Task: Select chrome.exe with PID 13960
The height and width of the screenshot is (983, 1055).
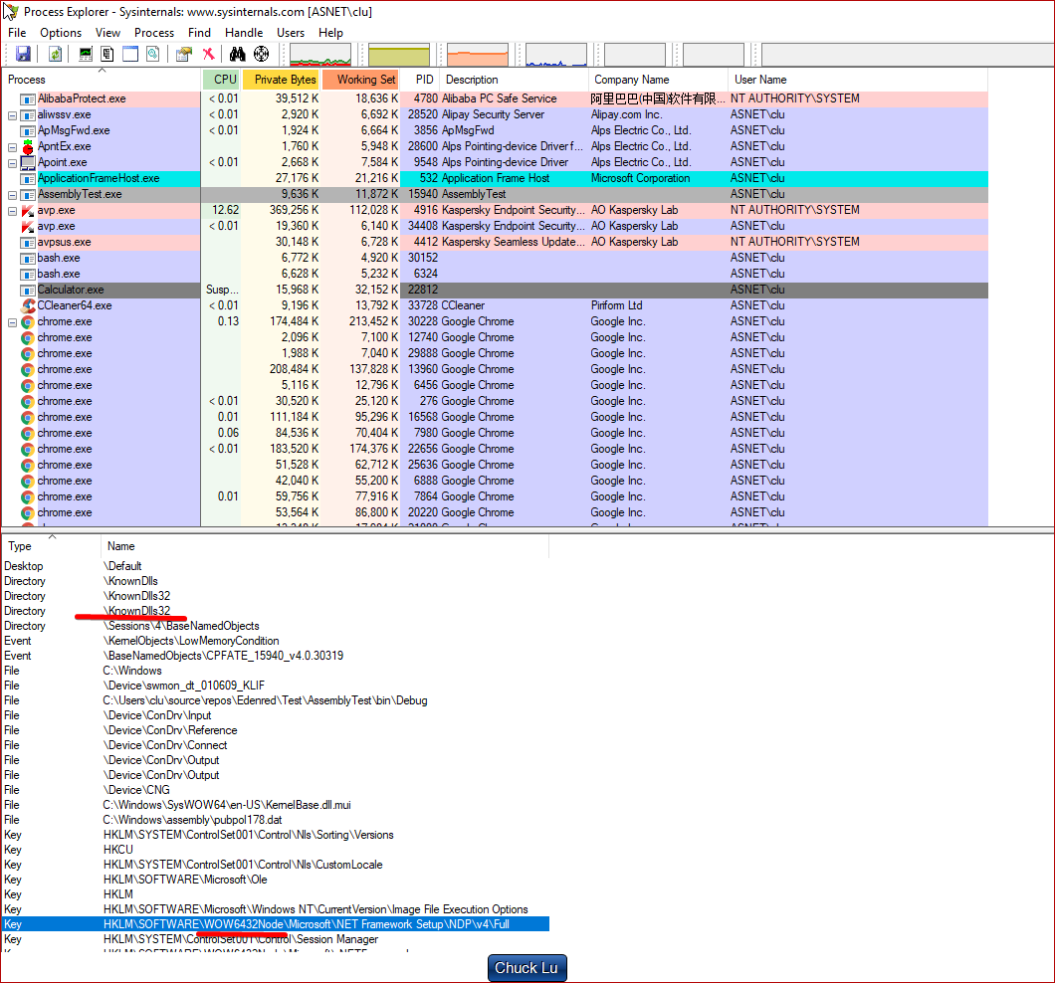Action: coord(495,369)
